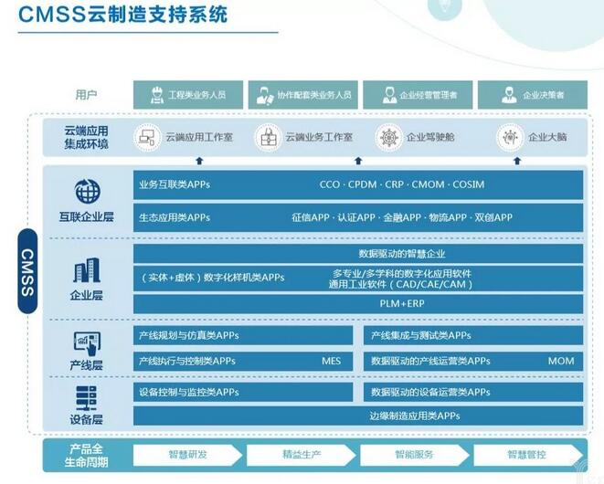
Task: Select the buildings icon above 企业层
Action: (87, 270)
